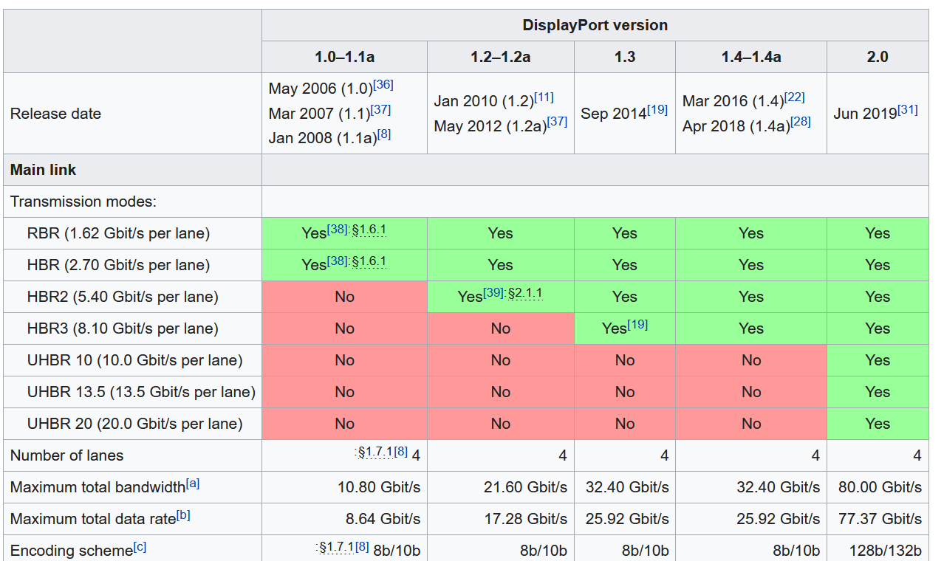944x561 pixels.
Task: Open §1.7.1 reference in Encoding scheme row
Action: pos(337,547)
